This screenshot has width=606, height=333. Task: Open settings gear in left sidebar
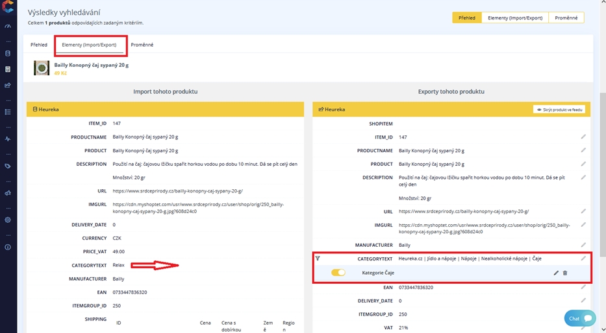click(x=8, y=220)
